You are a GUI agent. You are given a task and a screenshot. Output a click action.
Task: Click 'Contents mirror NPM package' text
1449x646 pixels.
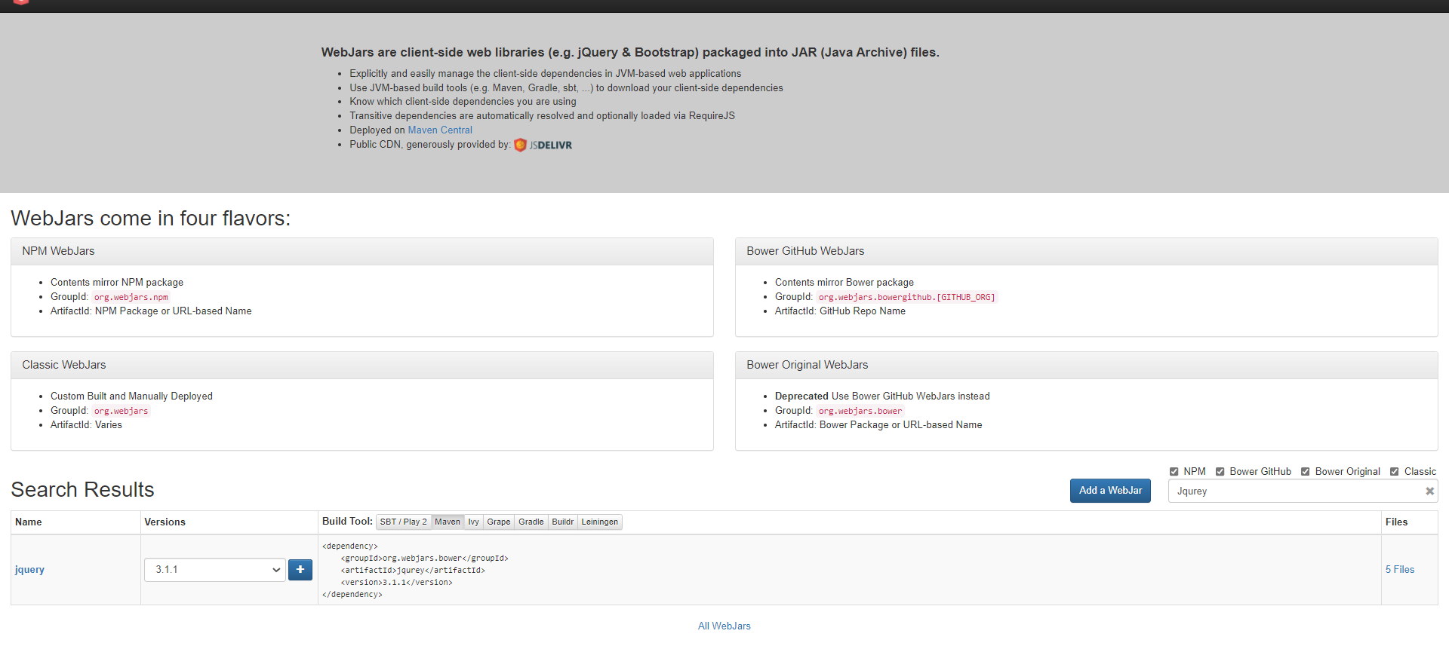pos(117,283)
